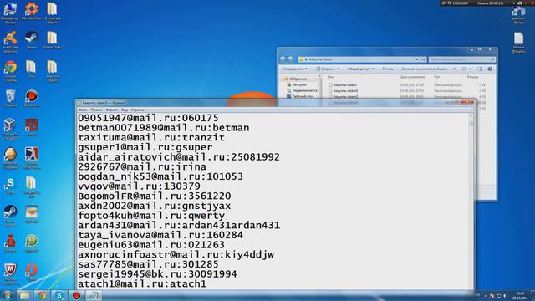Viewport: 535px width, 301px height.
Task: Switch to Chrome on the taskbar
Action: click(x=42, y=295)
